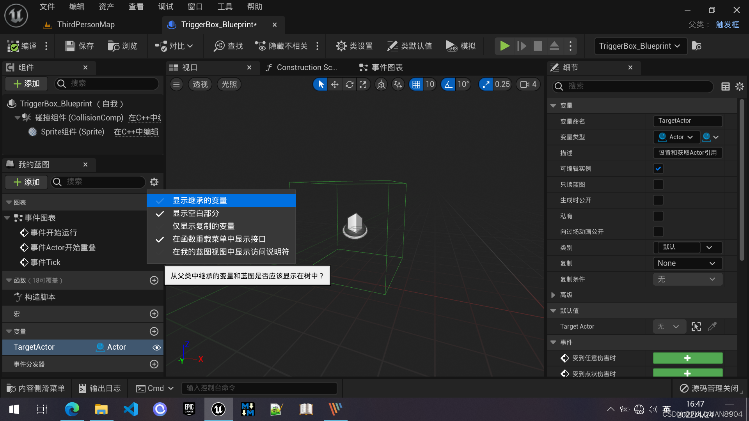Click eyedropper pick actor icon
Image resolution: width=749 pixels, height=421 pixels.
[712, 327]
